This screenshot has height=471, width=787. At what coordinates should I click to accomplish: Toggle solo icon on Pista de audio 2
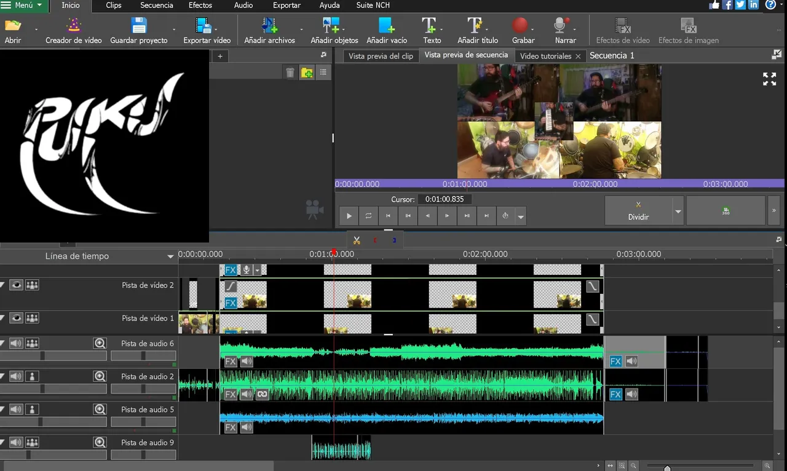[x=32, y=376]
